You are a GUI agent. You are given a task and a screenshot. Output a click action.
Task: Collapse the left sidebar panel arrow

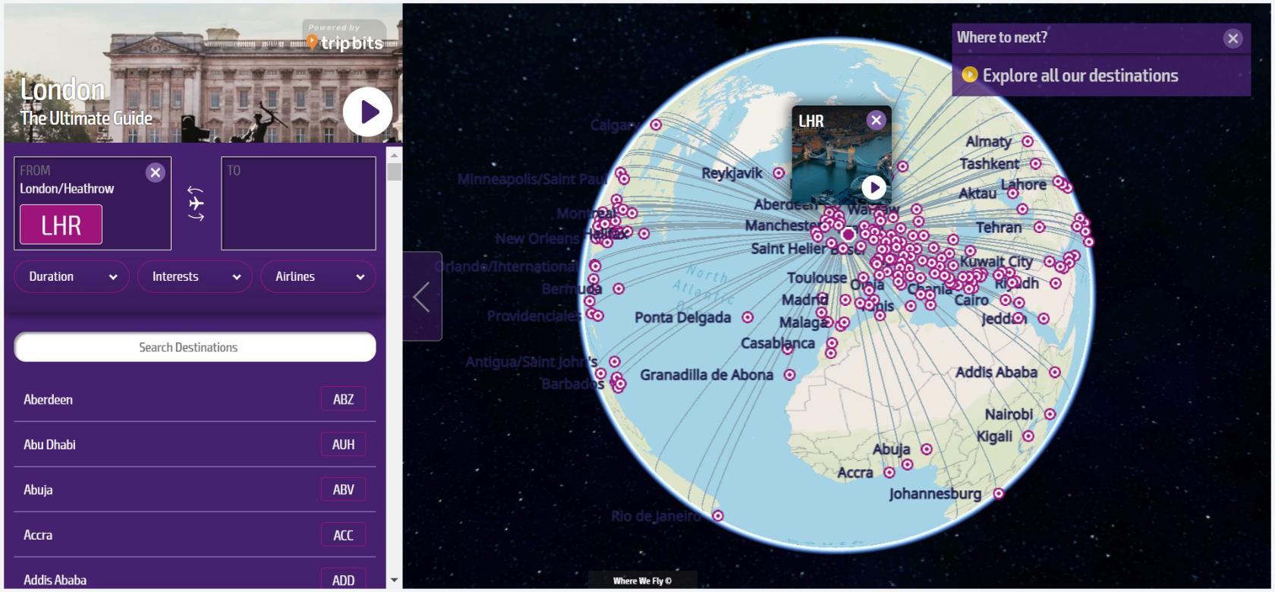(422, 297)
